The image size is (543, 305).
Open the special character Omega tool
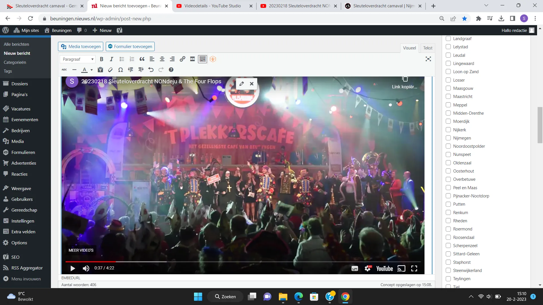click(x=120, y=70)
